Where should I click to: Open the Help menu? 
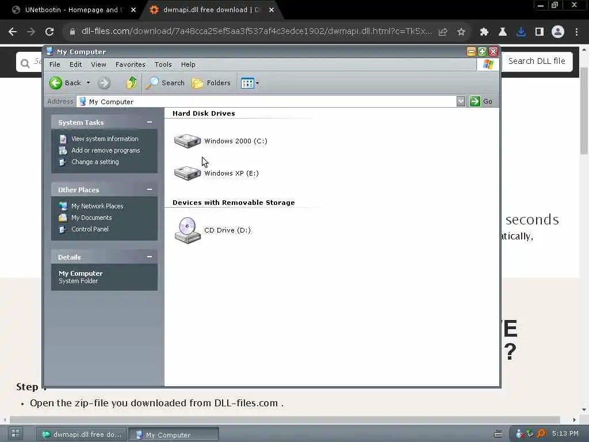[x=188, y=64]
